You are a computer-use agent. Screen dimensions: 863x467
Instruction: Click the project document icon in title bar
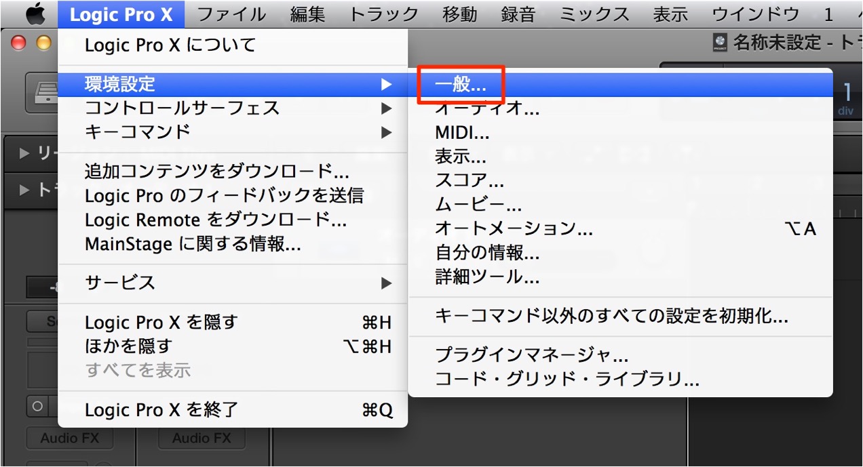tap(720, 43)
